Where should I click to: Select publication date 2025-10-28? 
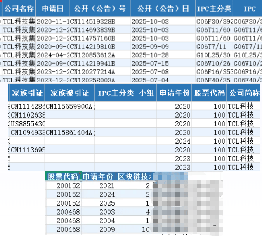(163, 55)
